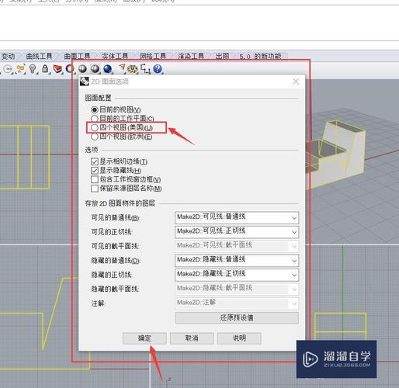Open 隐藏的普通线 layer dropdown
The image size is (399, 388).
coord(237,261)
